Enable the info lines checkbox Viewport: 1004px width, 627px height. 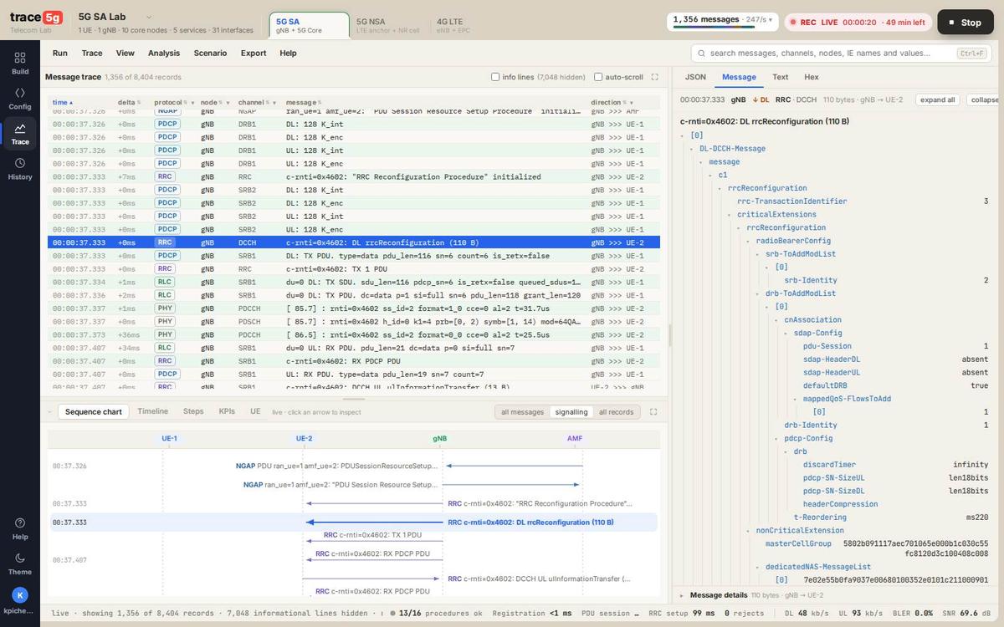pos(495,77)
